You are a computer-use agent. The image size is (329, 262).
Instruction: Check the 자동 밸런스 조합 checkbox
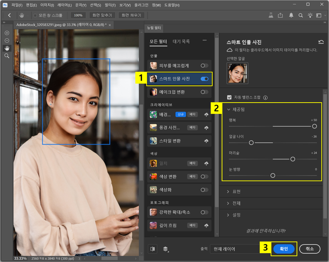click(x=229, y=97)
